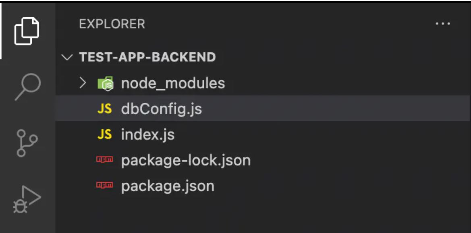Viewport: 471px width, 233px height.
Task: Select the TEST-APP-BACKEND root folder header
Action: 263,57
